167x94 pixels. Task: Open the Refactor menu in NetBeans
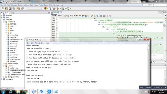(26, 5)
